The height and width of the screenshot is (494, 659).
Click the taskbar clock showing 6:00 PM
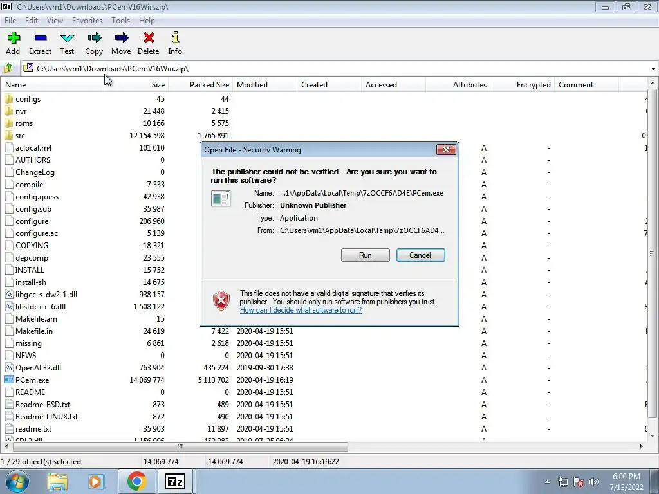[627, 482]
